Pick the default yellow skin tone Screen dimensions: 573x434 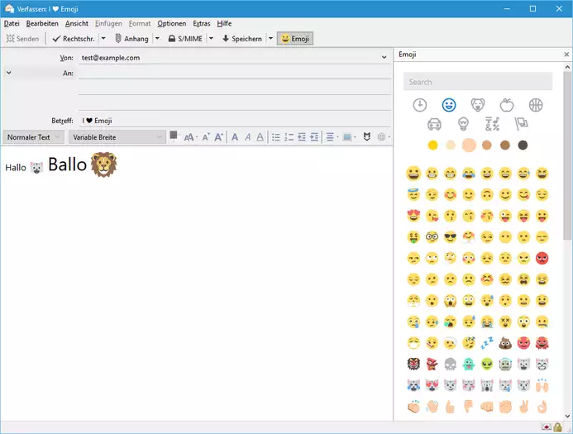coord(432,145)
